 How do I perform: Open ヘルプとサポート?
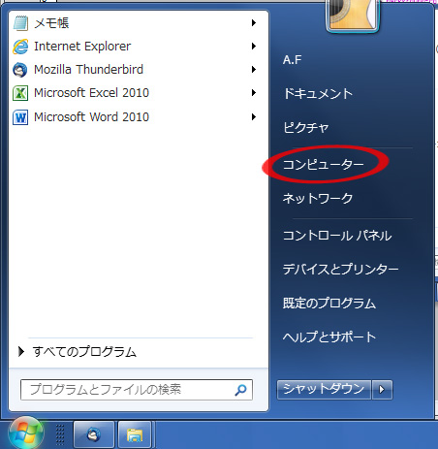point(329,337)
